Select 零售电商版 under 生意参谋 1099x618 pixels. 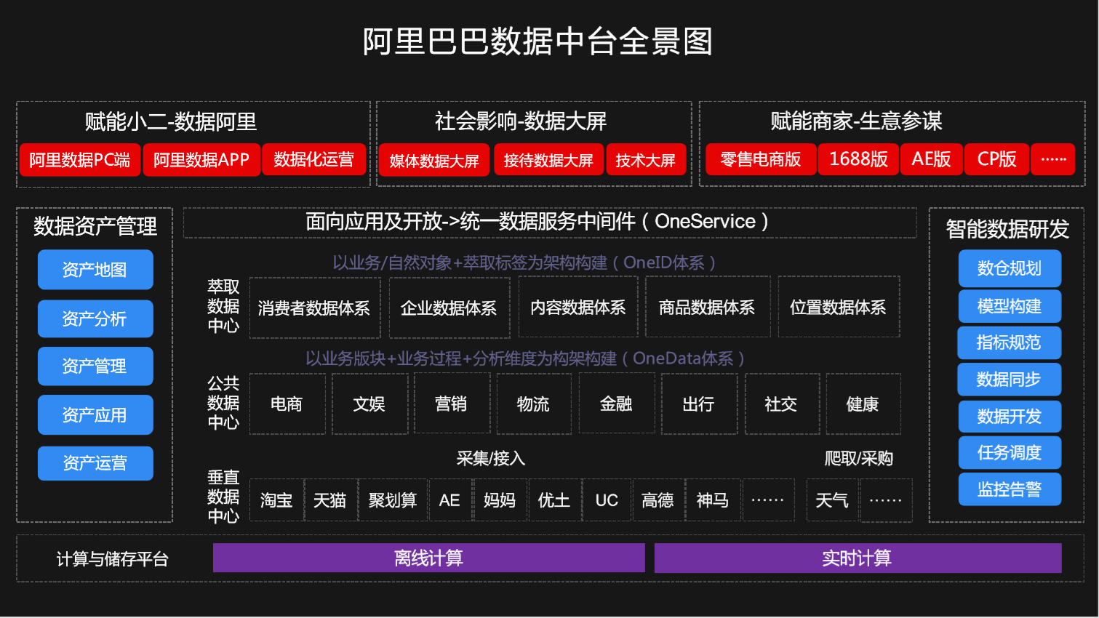[x=761, y=159]
